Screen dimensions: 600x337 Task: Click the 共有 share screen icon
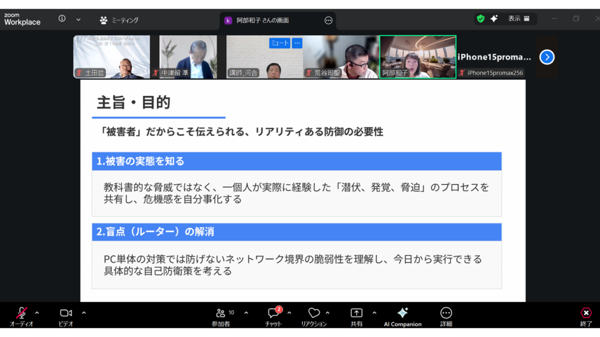pos(356,313)
